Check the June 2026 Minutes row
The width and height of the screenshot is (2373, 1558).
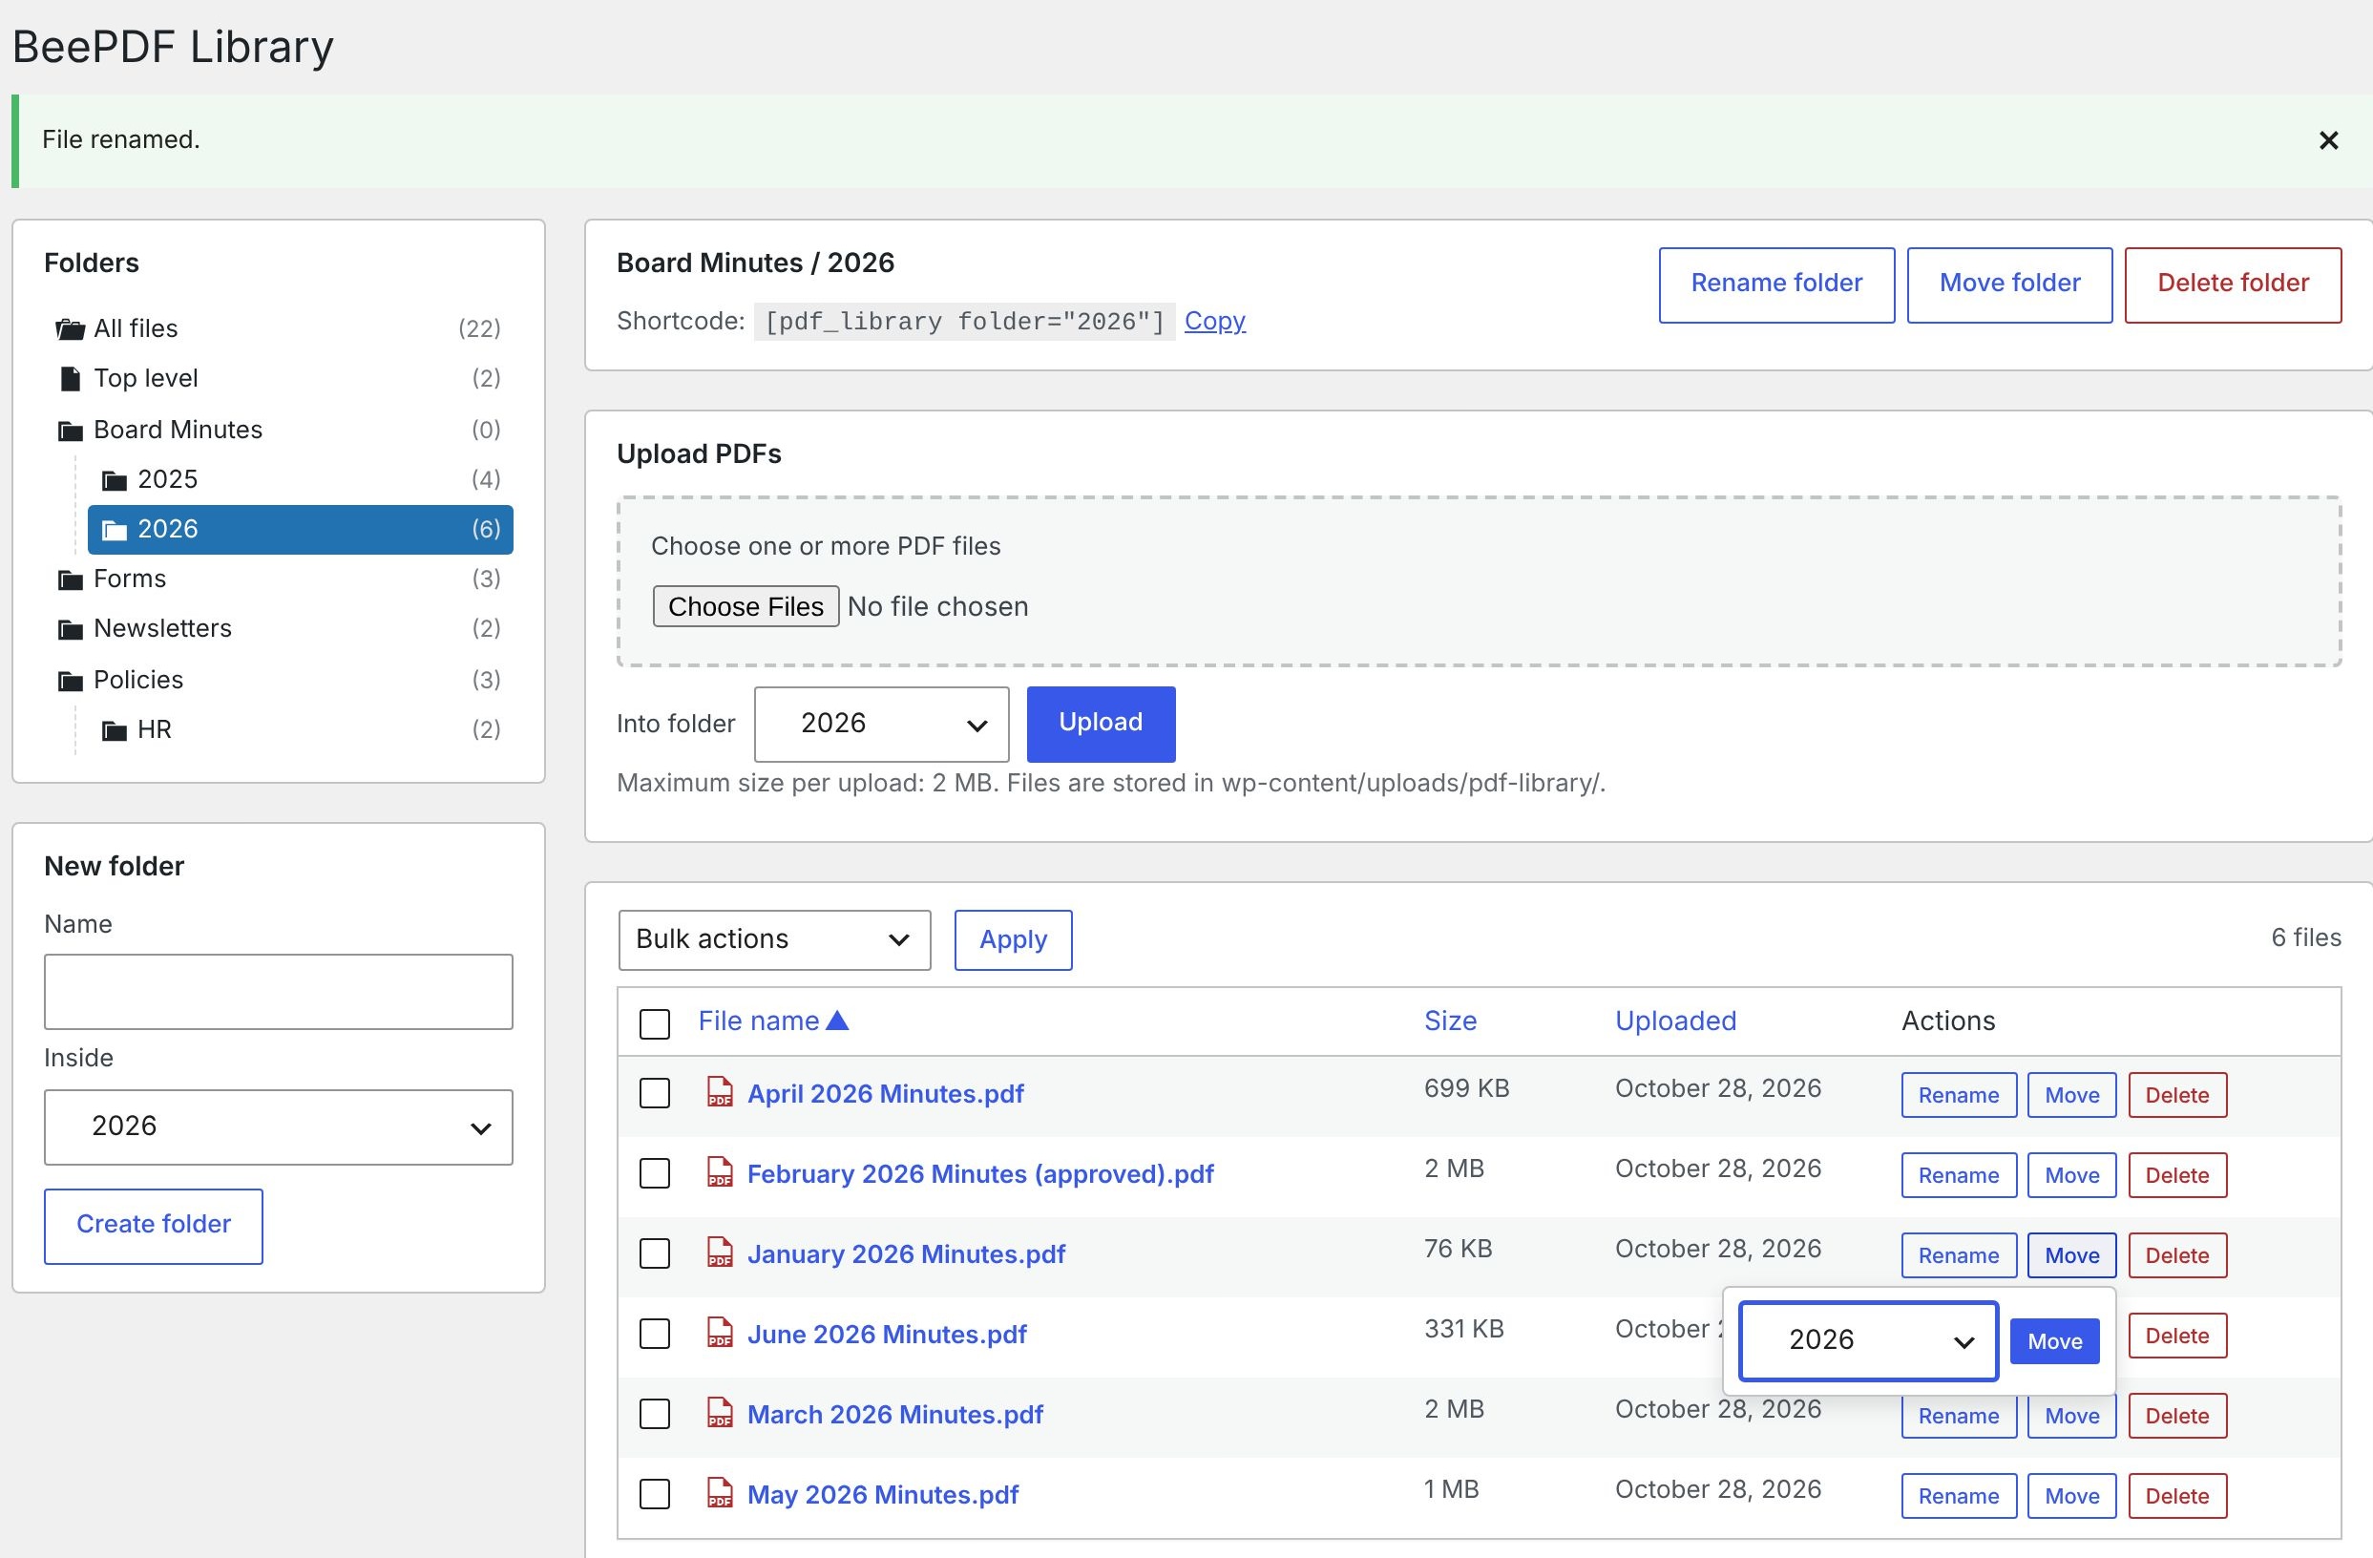coord(654,1334)
